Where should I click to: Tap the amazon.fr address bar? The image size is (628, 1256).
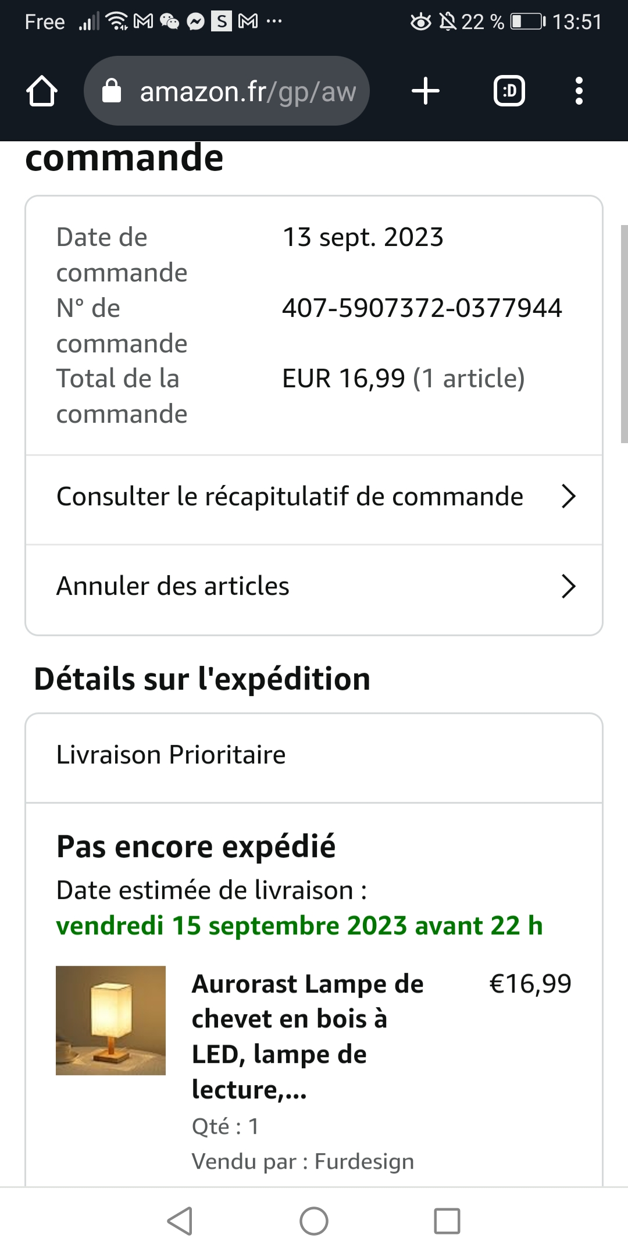point(247,91)
